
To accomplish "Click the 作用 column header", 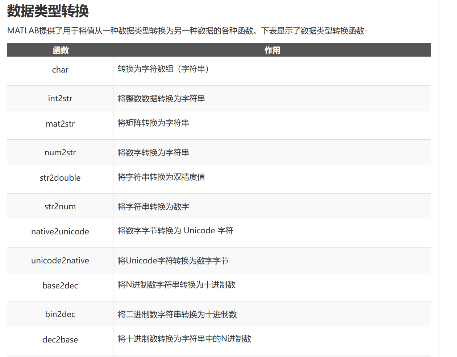I will point(272,50).
